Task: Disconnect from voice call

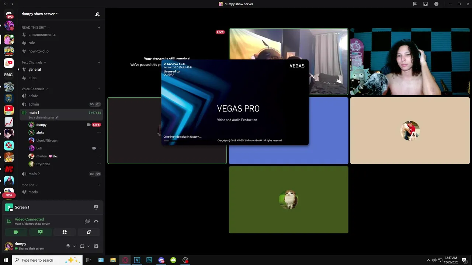Action: [x=96, y=221]
